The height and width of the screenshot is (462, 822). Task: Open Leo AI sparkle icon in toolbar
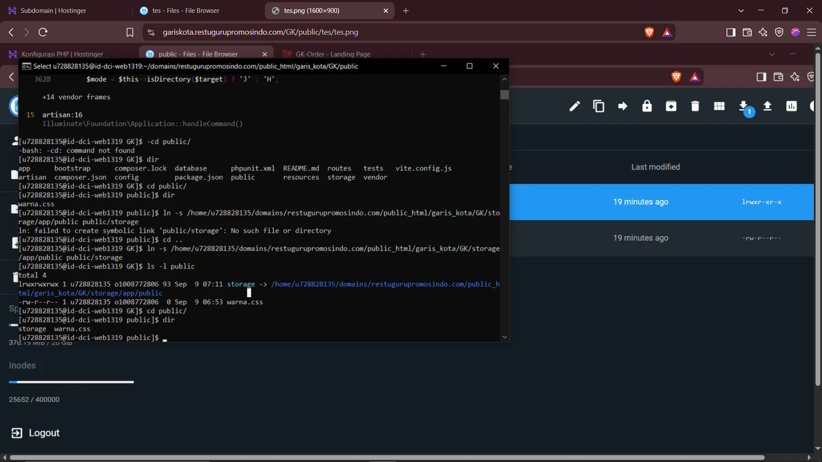click(x=763, y=32)
